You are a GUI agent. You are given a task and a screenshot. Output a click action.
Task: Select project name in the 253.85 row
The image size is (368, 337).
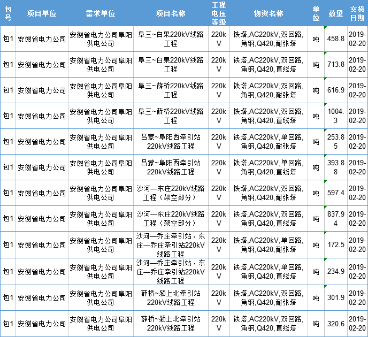[x=171, y=142]
